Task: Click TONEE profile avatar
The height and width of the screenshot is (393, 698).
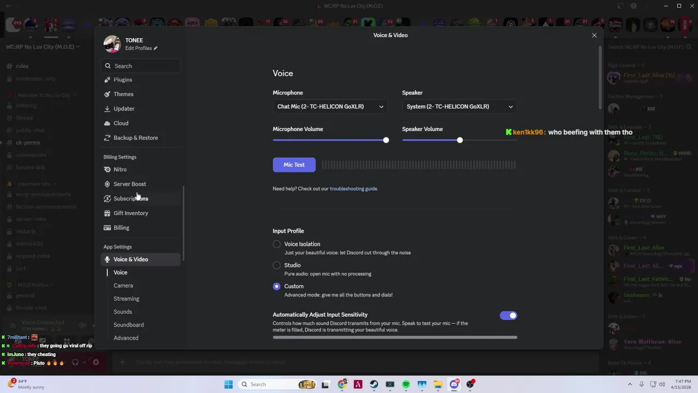Action: (112, 44)
